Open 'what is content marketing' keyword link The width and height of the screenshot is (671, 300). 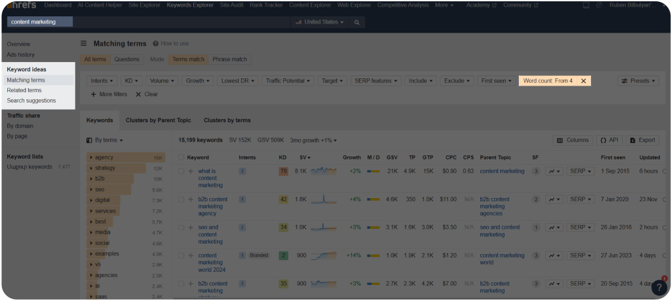tap(210, 178)
